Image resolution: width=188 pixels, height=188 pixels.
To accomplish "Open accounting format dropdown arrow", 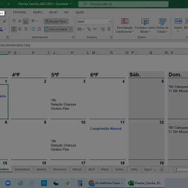I will (84, 29).
